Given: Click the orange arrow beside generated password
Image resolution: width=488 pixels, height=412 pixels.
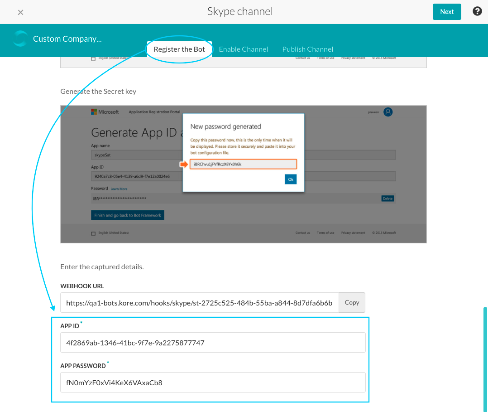Looking at the screenshot, I should click(x=184, y=164).
